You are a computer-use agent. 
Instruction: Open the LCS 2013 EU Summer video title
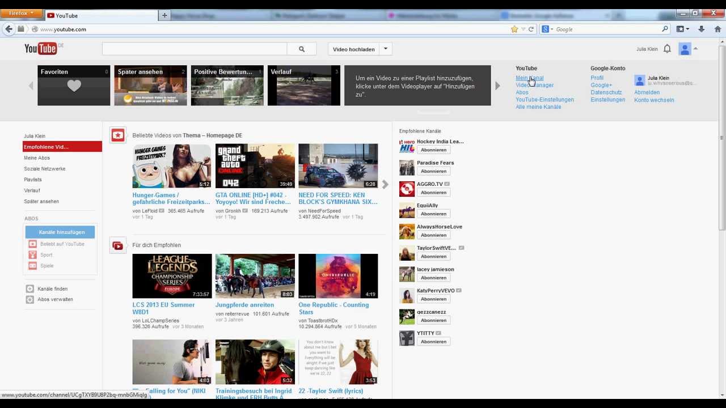point(163,308)
